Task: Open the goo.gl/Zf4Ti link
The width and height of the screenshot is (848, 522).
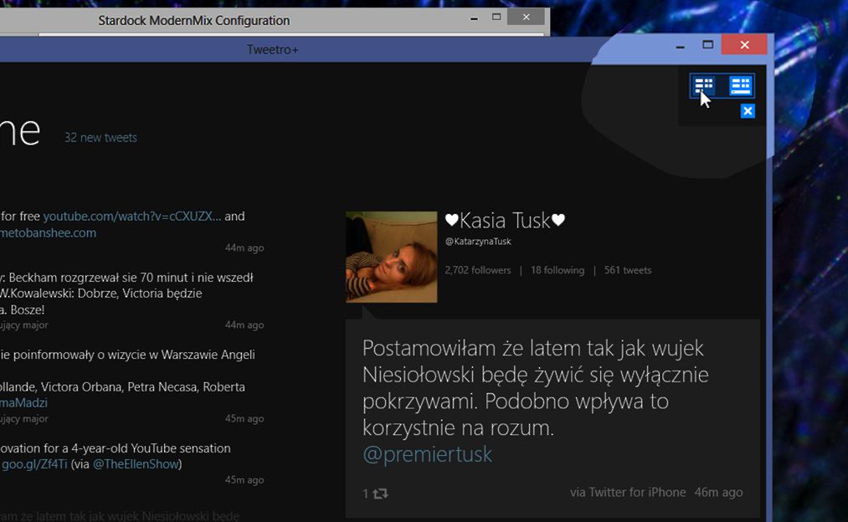Action: (34, 464)
